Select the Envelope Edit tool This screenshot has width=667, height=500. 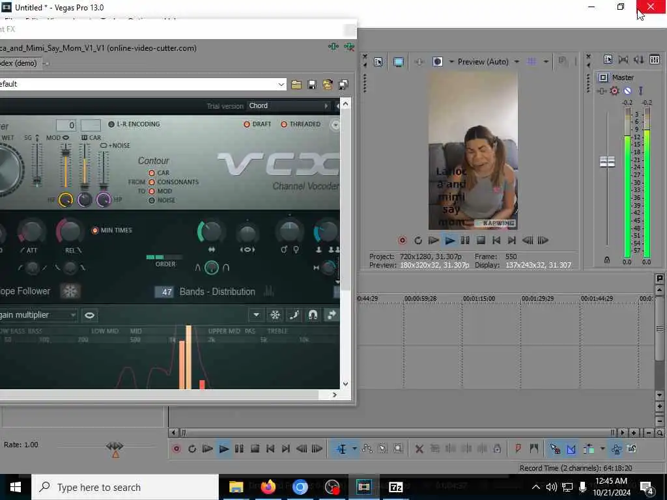pos(367,449)
